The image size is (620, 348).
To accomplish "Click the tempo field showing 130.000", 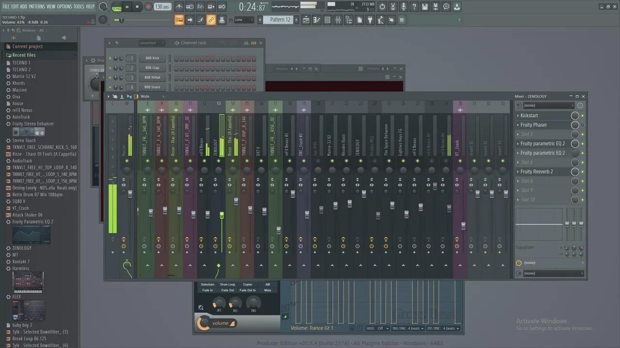I will 162,7.
